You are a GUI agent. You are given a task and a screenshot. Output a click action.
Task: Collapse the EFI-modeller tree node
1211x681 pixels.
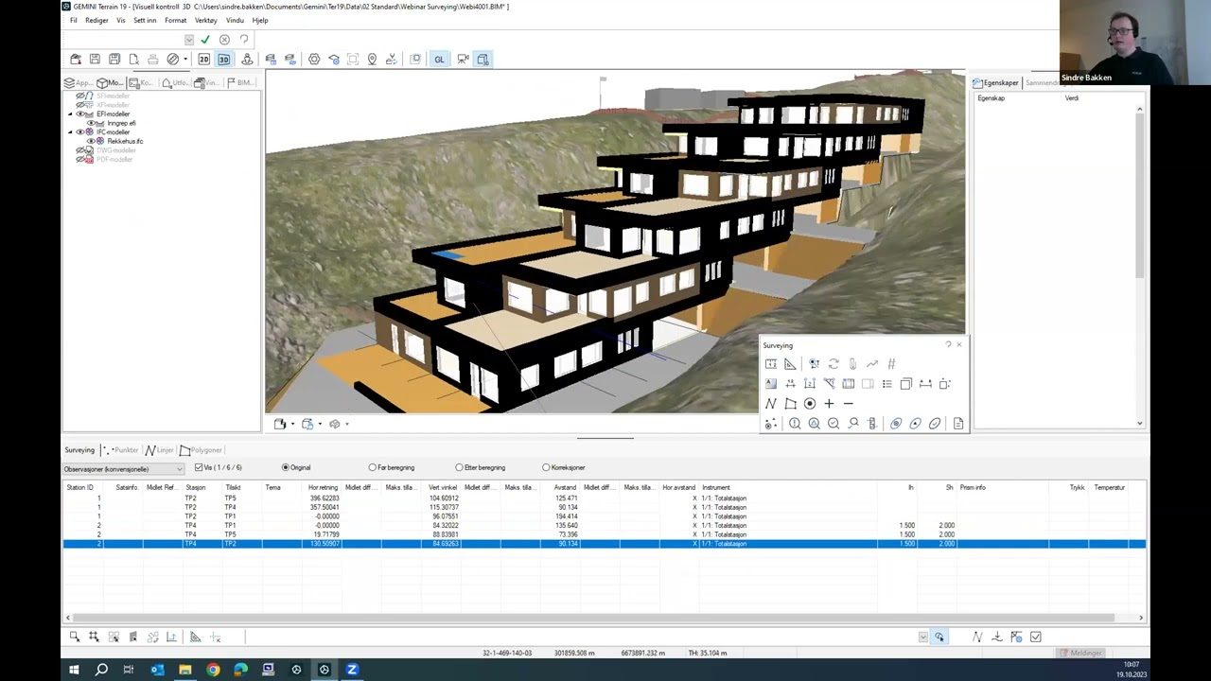(70, 114)
